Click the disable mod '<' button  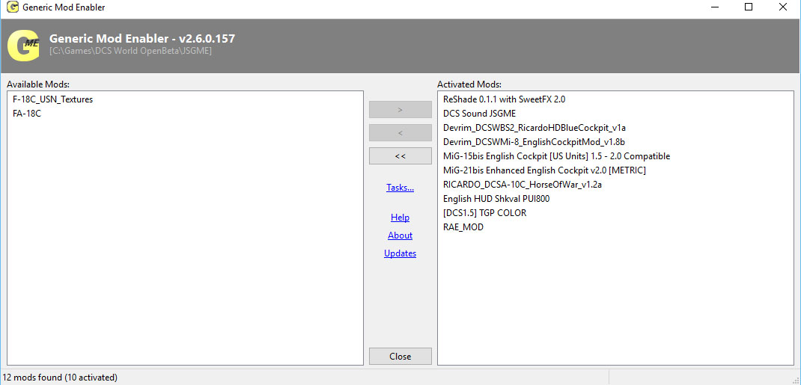click(400, 133)
